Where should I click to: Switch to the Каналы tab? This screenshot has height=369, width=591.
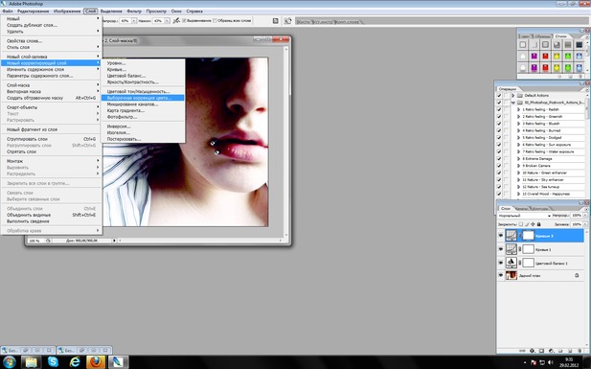click(x=522, y=208)
